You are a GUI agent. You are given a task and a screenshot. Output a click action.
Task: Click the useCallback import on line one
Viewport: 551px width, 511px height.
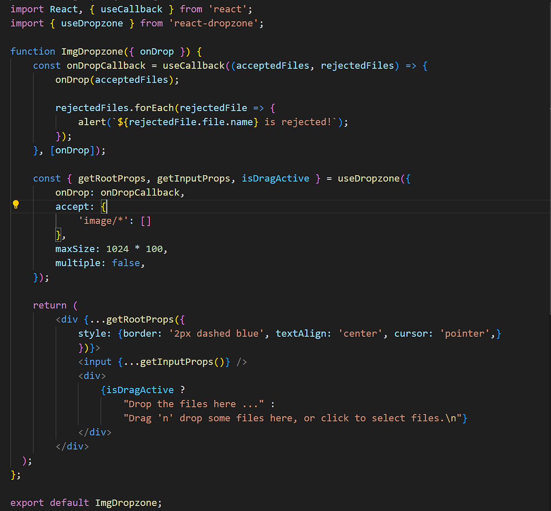click(x=131, y=9)
